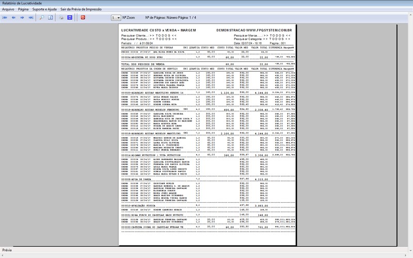The image size is (413, 258).
Task: Click the 000014-ALIMAX NUTRITION subtotal row
Action: [x=208, y=155]
